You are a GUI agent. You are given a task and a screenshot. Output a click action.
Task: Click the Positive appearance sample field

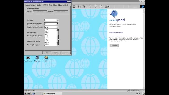coord(40,11)
